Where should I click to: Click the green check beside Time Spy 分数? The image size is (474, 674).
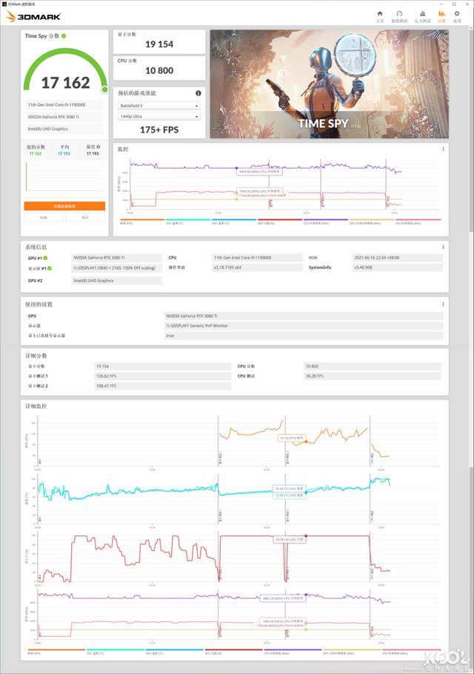coord(64,36)
